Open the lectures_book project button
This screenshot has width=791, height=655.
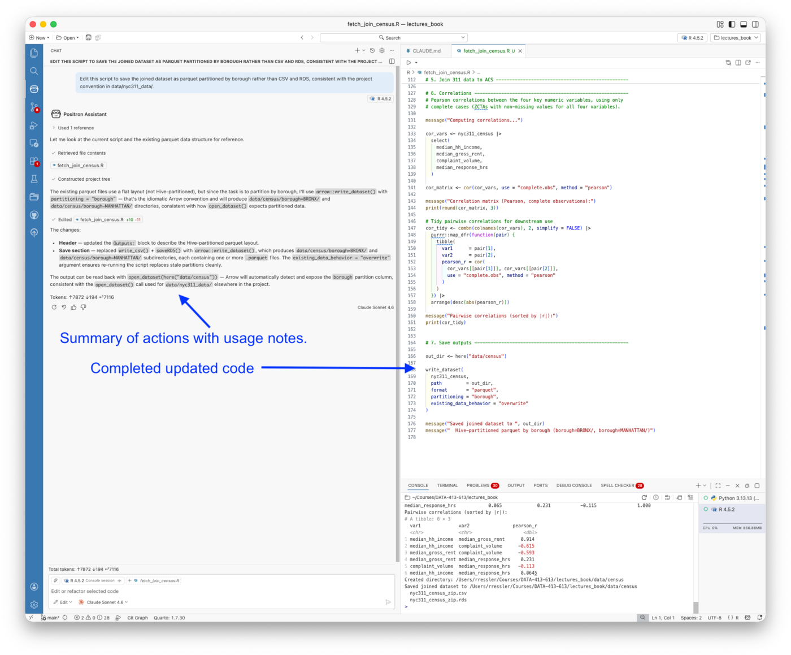[x=734, y=37]
